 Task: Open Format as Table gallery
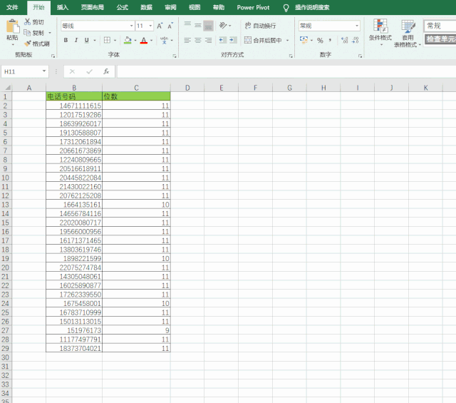407,33
